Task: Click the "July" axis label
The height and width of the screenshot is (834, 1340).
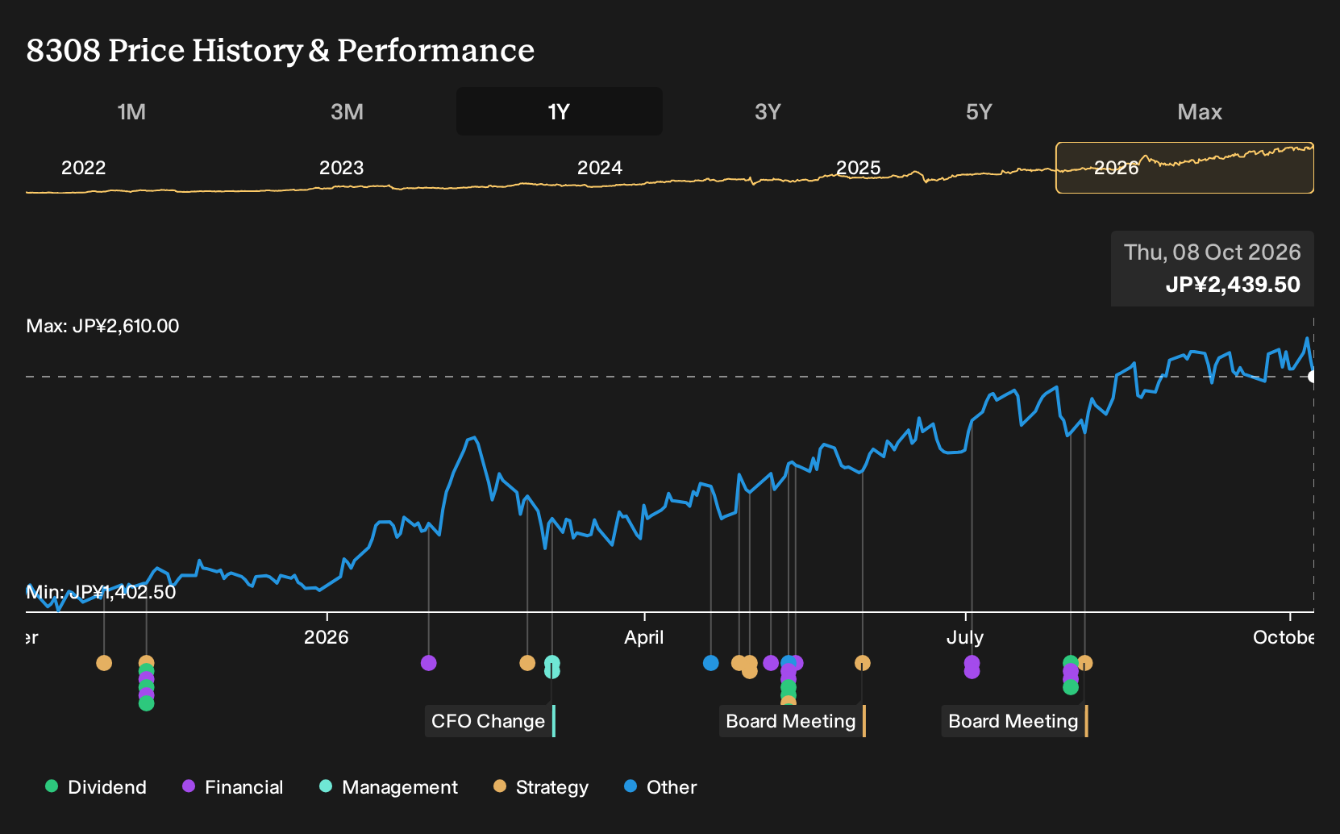Action: tap(965, 637)
